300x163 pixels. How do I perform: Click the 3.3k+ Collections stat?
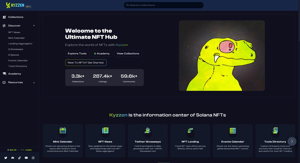tap(78, 78)
